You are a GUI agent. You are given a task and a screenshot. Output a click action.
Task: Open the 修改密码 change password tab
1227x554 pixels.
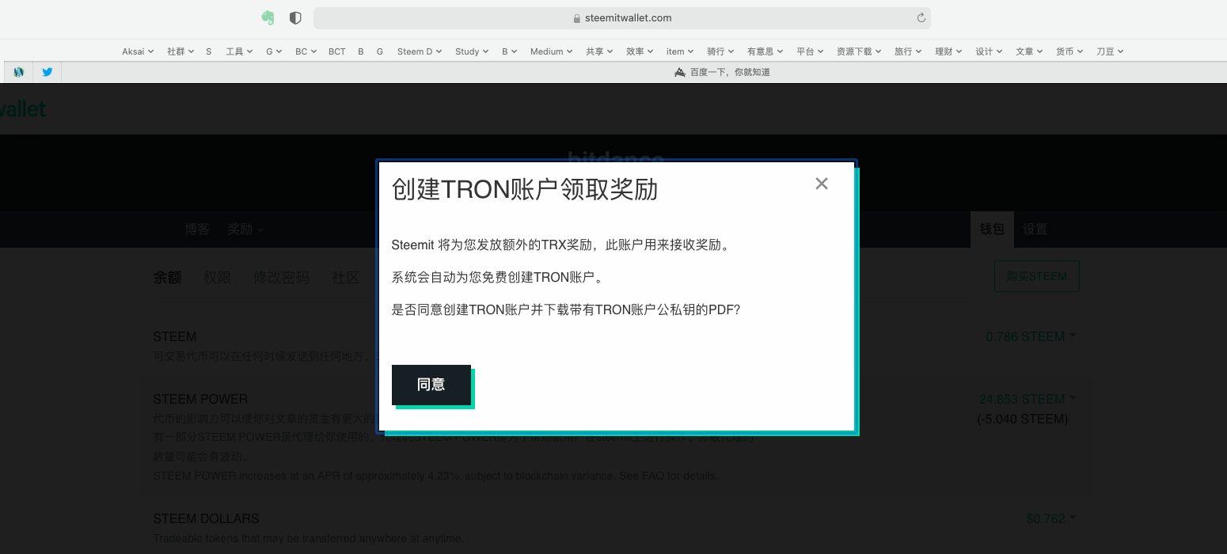tap(281, 277)
